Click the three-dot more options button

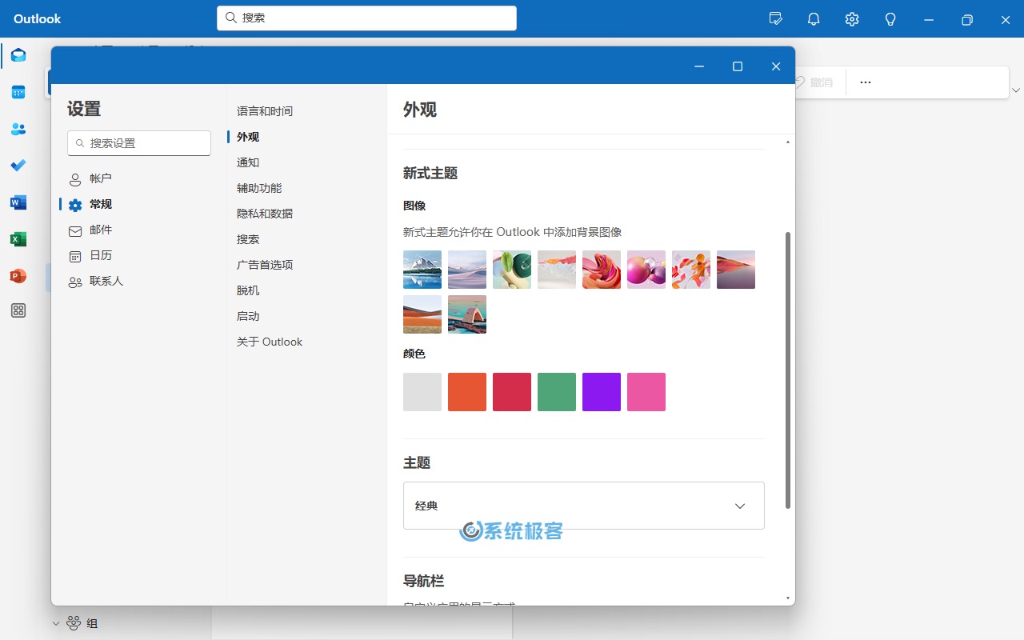tap(865, 82)
